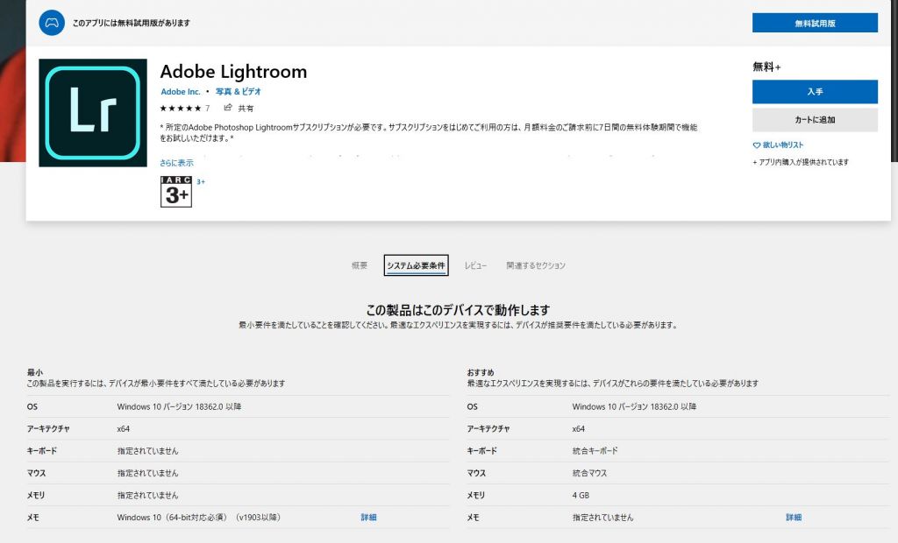Click このアプリには無料試用版があります banner text
Image resolution: width=898 pixels, height=543 pixels.
(132, 23)
